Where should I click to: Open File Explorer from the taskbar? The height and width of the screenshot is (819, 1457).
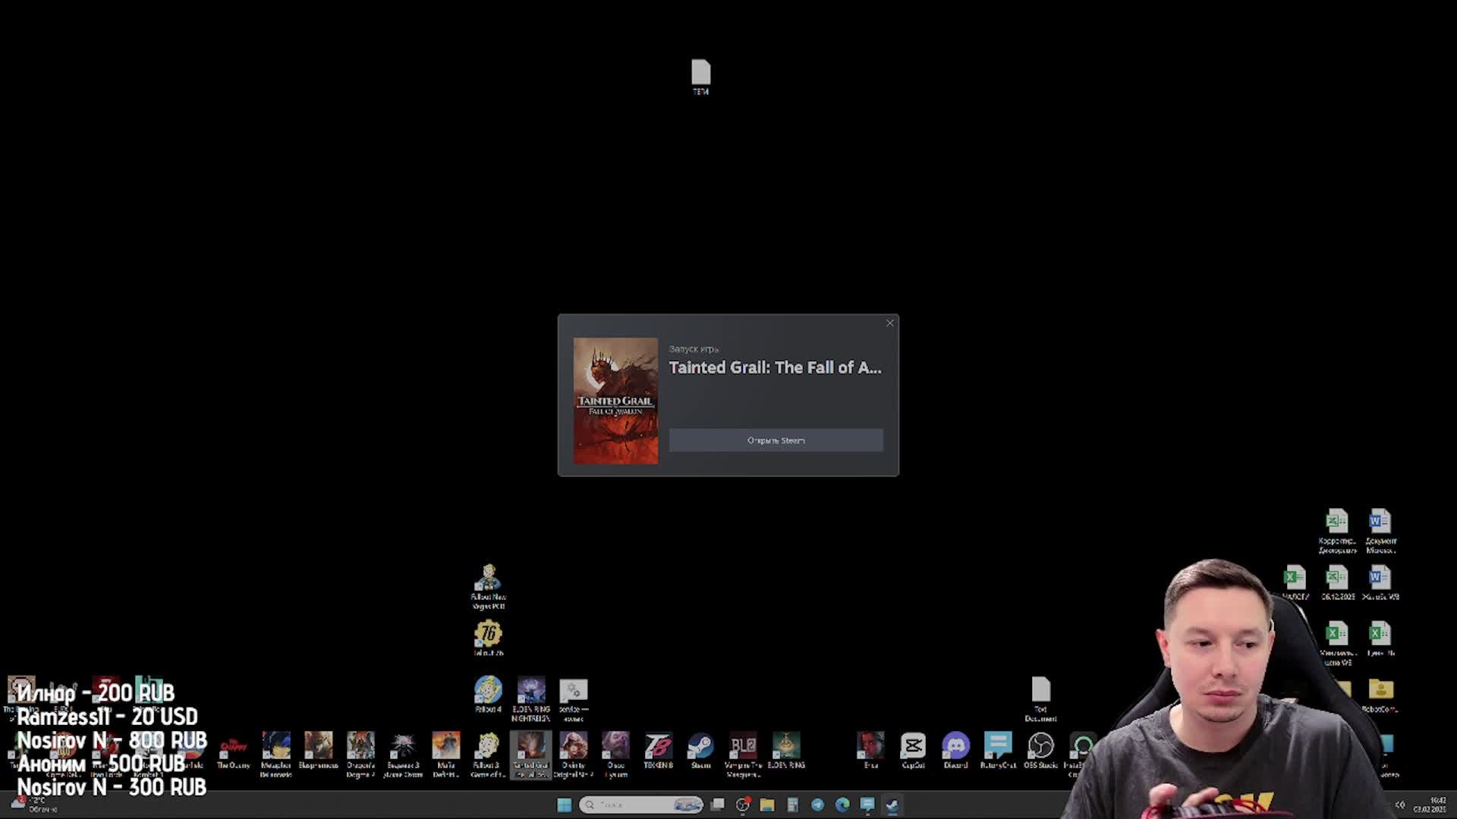click(767, 805)
